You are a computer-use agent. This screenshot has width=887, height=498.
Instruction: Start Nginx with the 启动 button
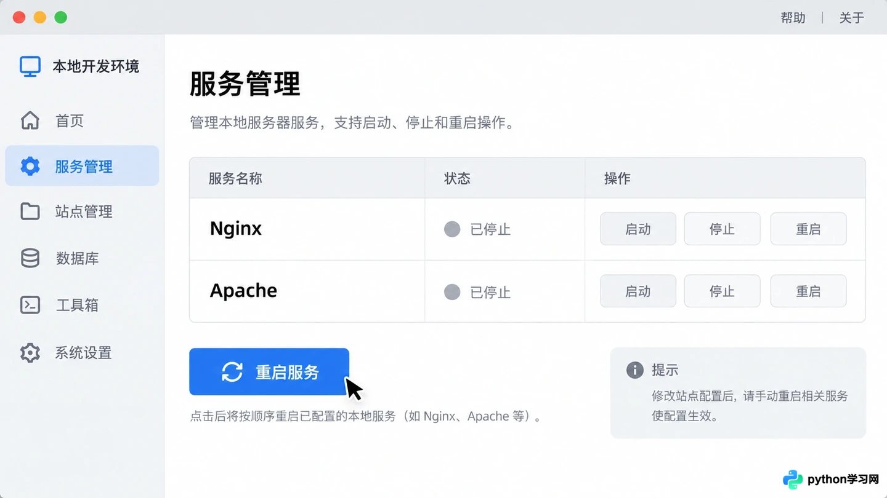pos(638,229)
